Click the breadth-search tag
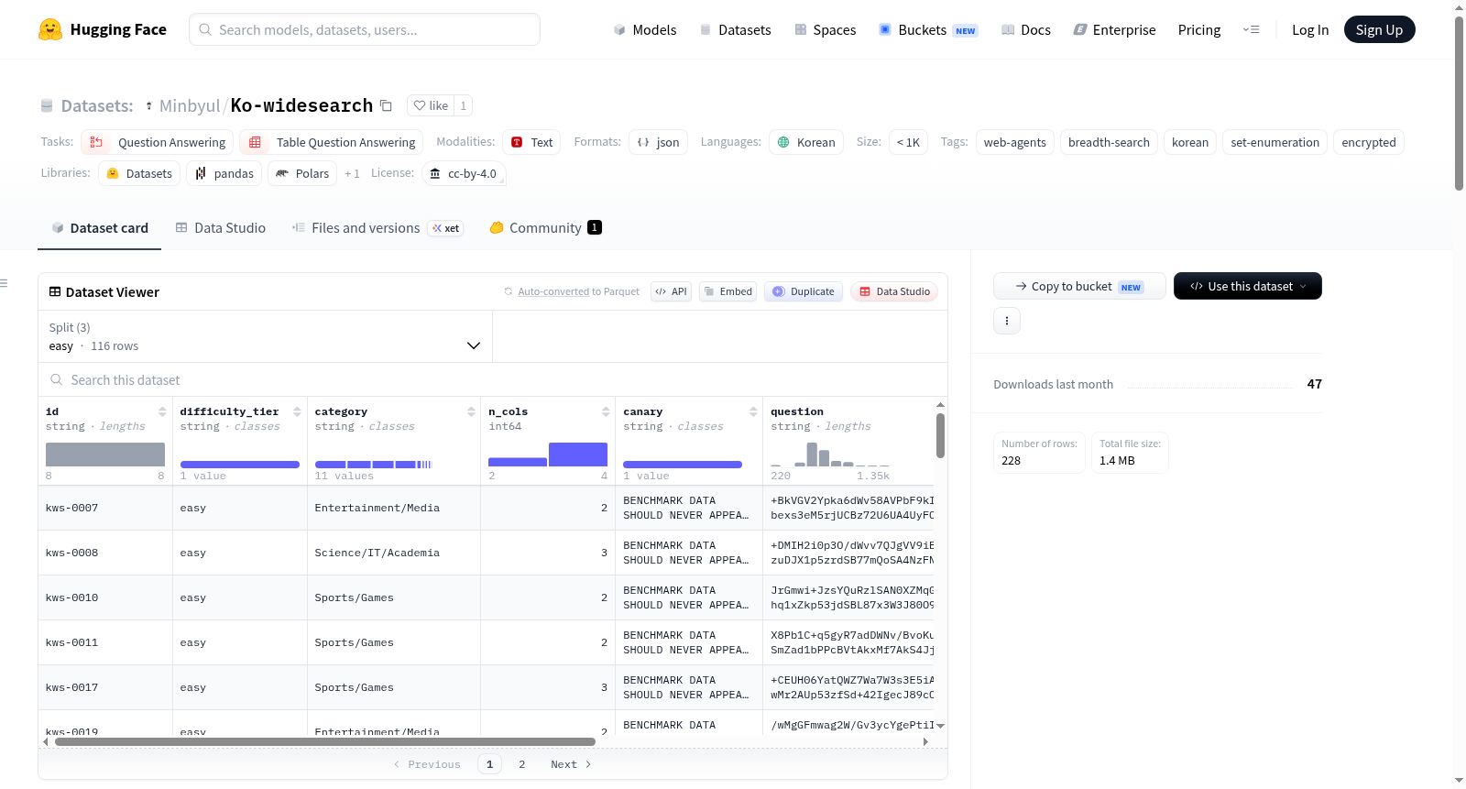Image resolution: width=1466 pixels, height=789 pixels. point(1109,142)
